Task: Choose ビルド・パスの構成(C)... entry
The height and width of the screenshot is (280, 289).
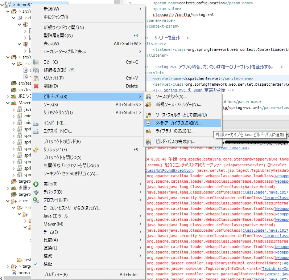Action: pyautogui.click(x=183, y=142)
